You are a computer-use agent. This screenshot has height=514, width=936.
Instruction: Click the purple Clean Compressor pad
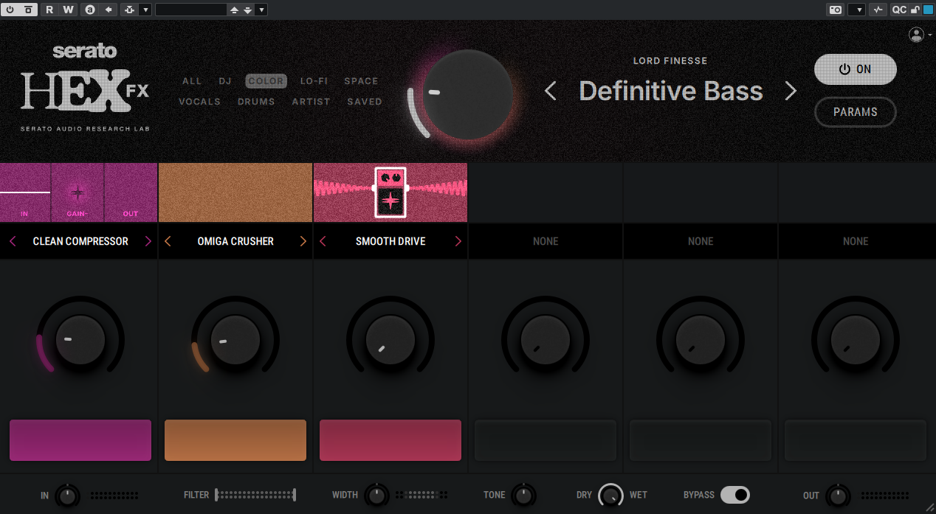point(80,440)
